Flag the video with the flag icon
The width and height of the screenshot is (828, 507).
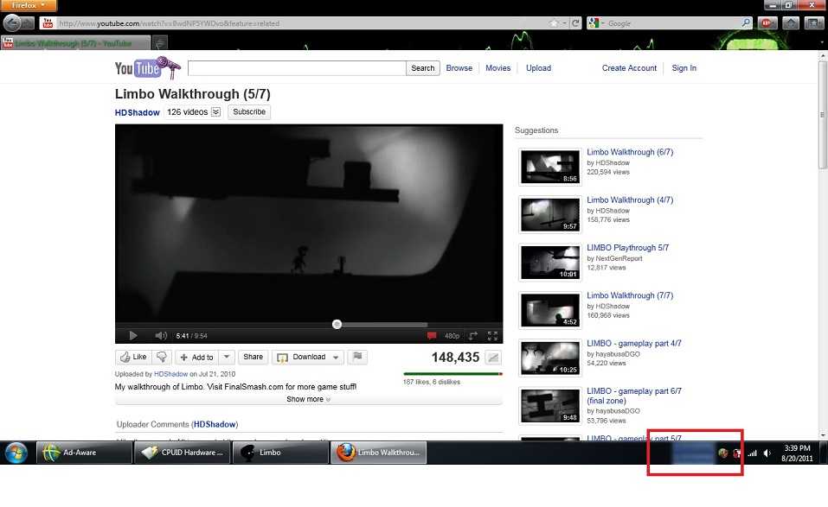[x=357, y=357]
